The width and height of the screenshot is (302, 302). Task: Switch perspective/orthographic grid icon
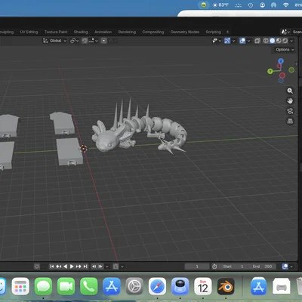[x=290, y=121]
